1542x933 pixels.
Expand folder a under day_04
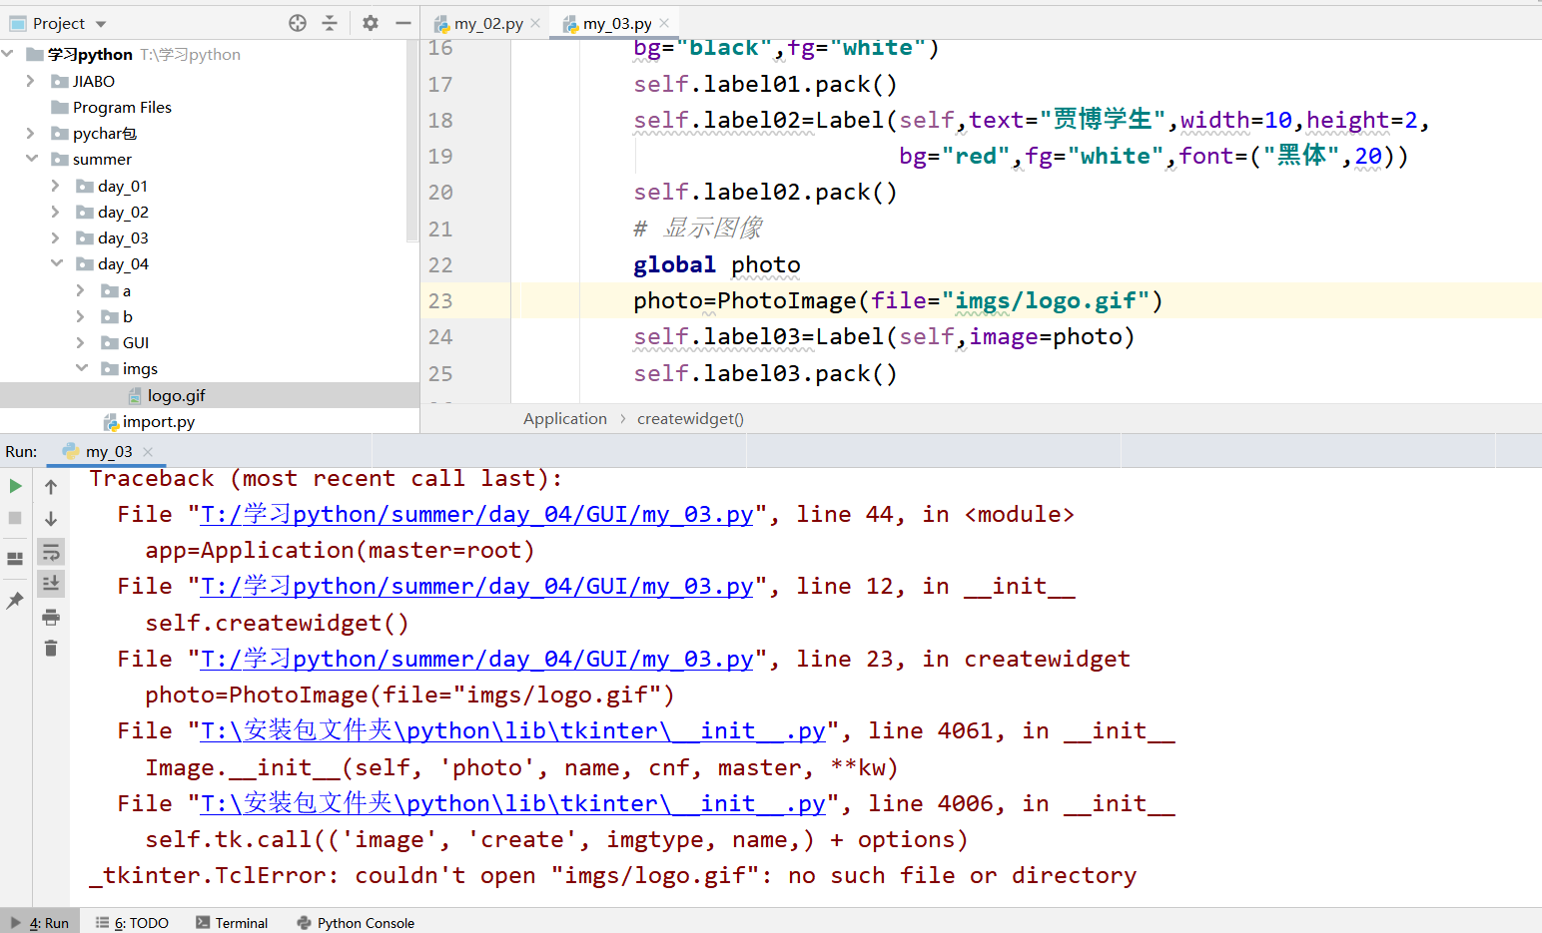pos(81,290)
